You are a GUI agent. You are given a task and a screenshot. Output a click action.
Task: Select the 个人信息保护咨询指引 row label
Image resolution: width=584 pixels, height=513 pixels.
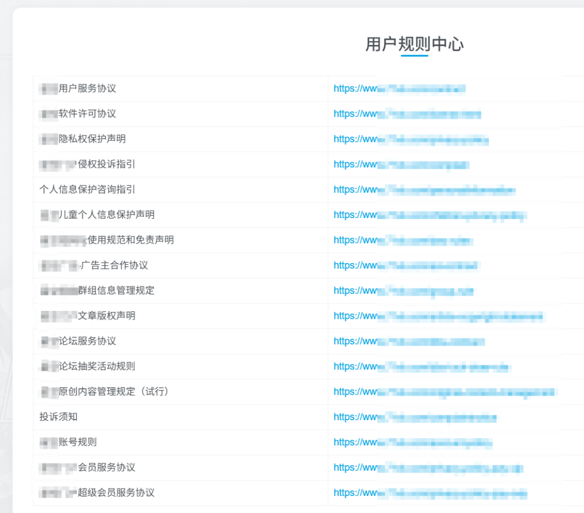[x=83, y=190]
